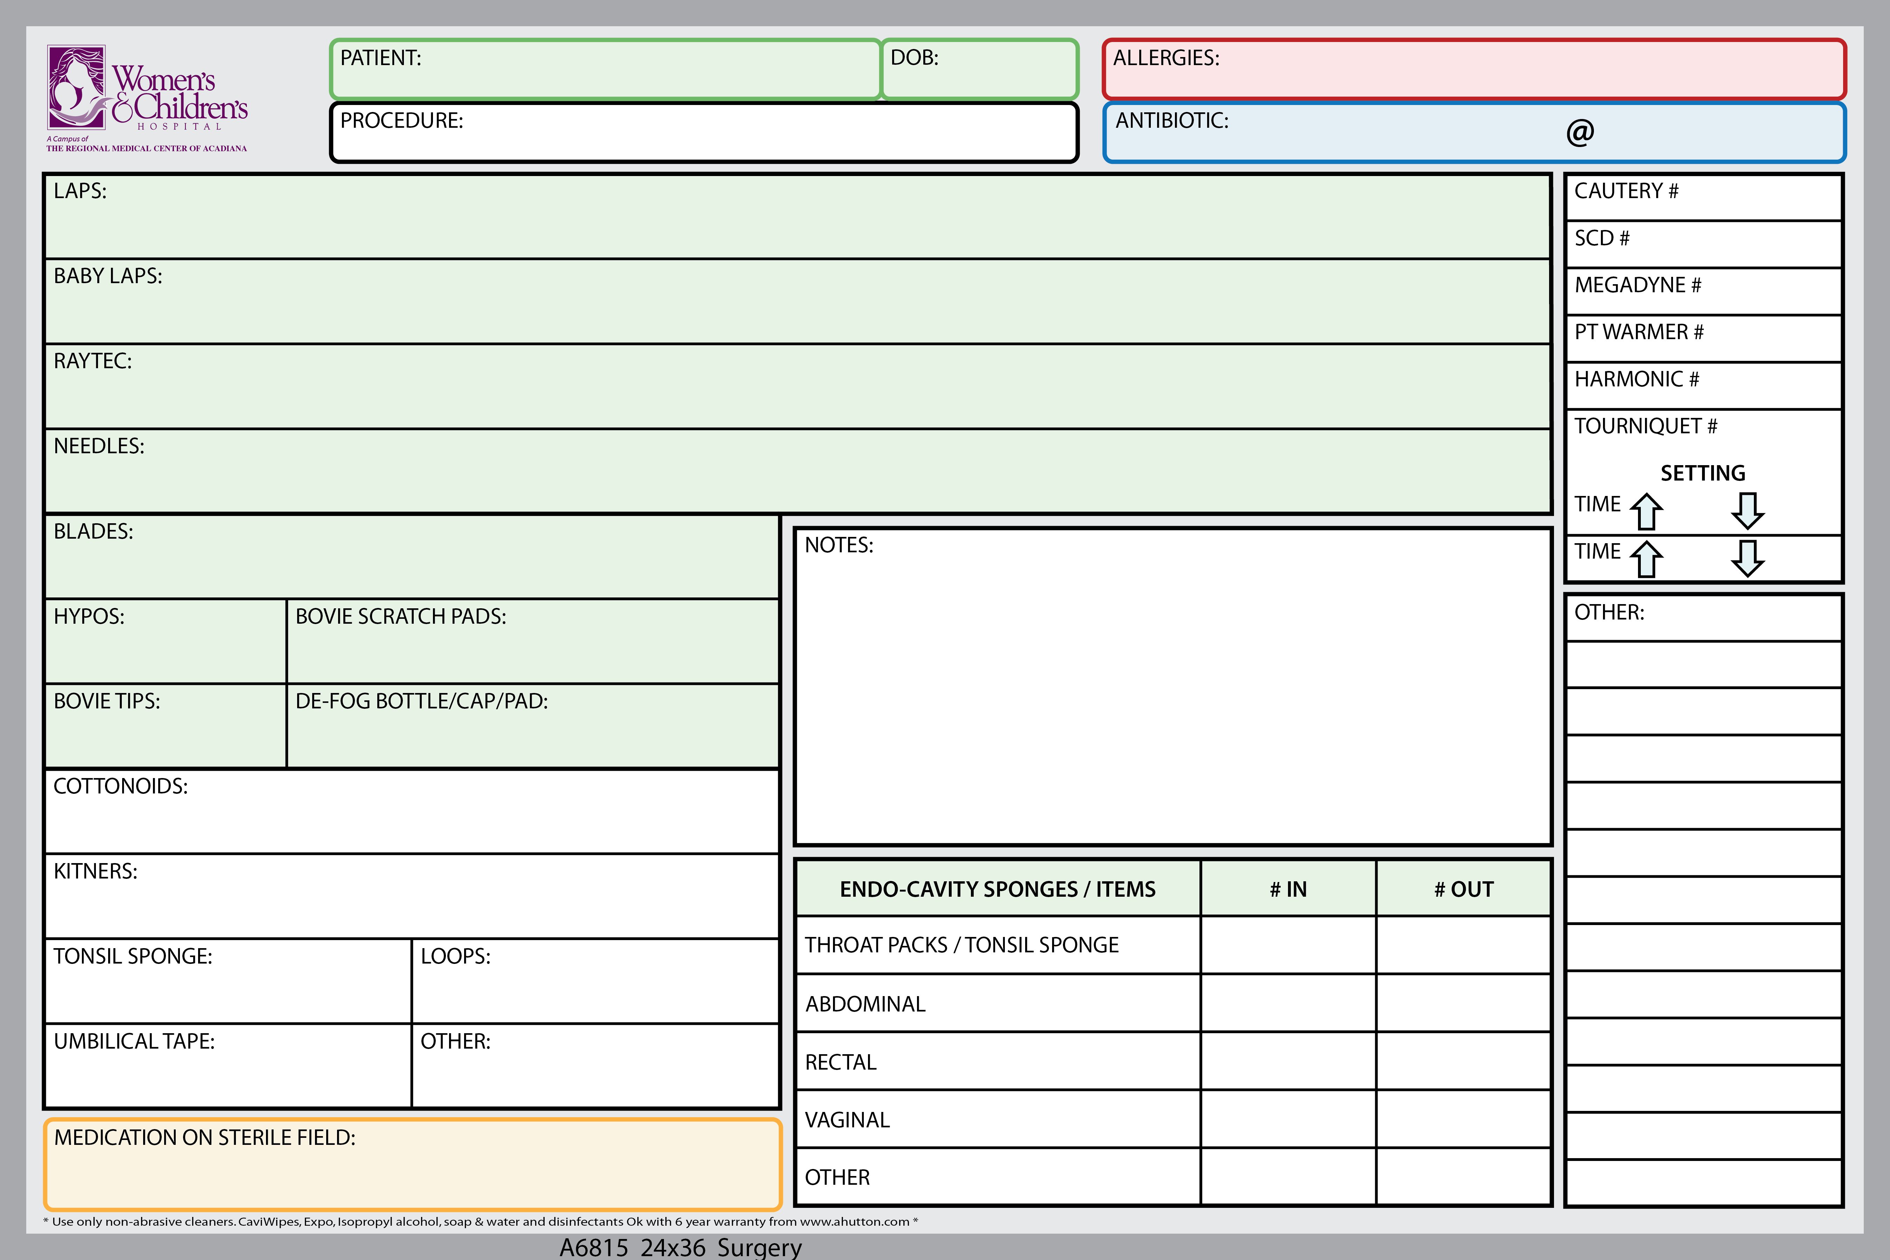Select the COTTONOIDS row
Image resolution: width=1890 pixels, height=1260 pixels.
(x=412, y=812)
